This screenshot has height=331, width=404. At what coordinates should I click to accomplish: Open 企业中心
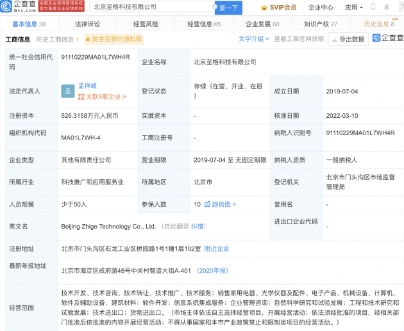coord(321,8)
